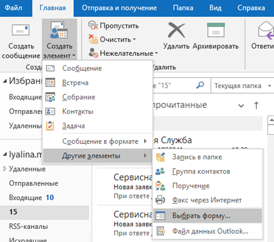
Task: Switch to the Главная tab
Action: point(53,8)
